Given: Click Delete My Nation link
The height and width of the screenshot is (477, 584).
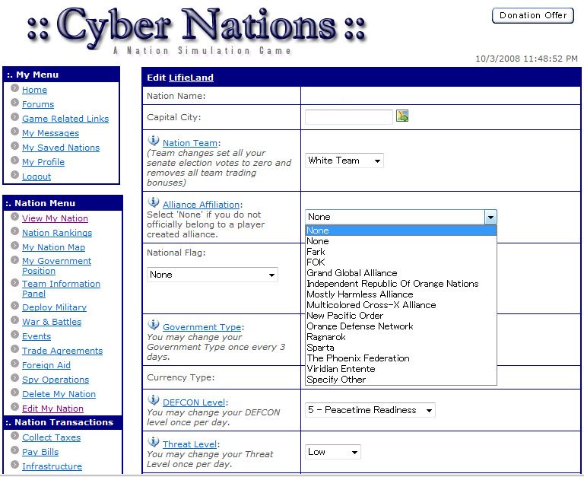Looking at the screenshot, I should (59, 394).
